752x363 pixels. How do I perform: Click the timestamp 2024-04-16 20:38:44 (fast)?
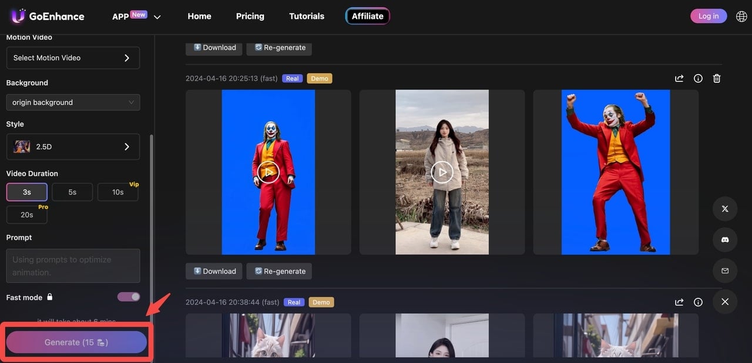[x=233, y=303]
